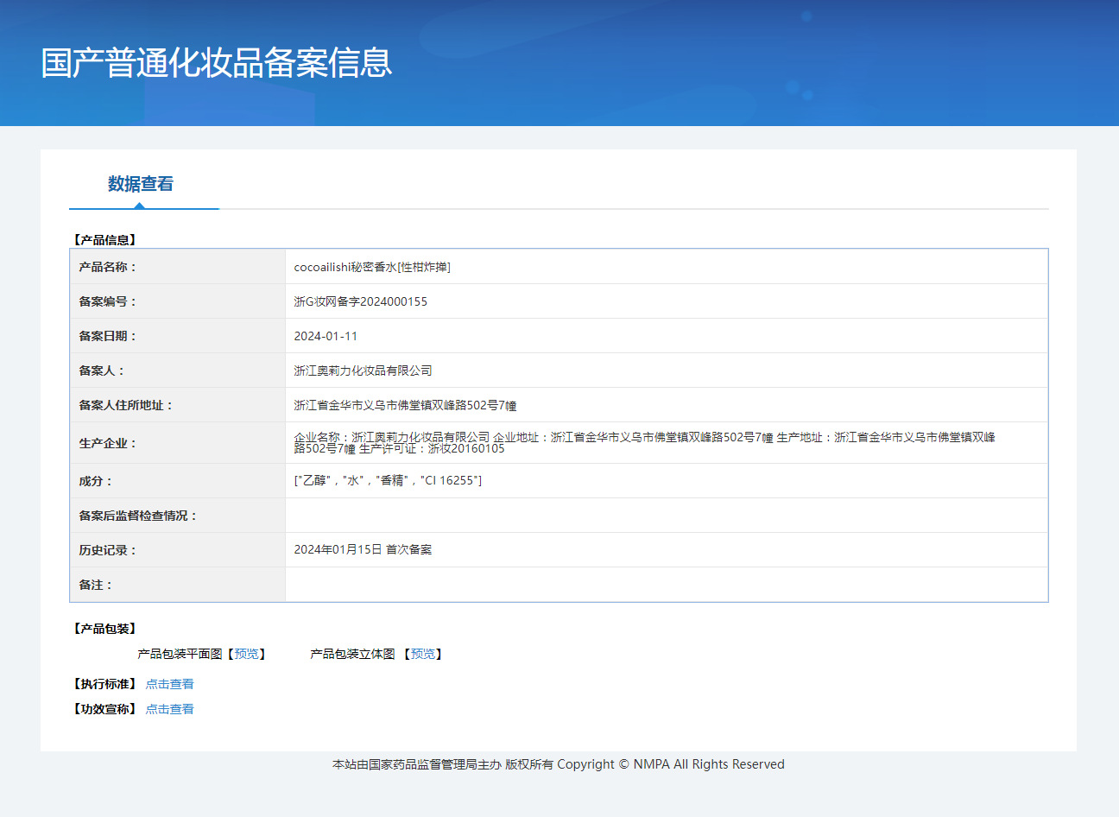Click the 【产品信息】 section heading
This screenshot has height=817, width=1119.
pos(104,240)
